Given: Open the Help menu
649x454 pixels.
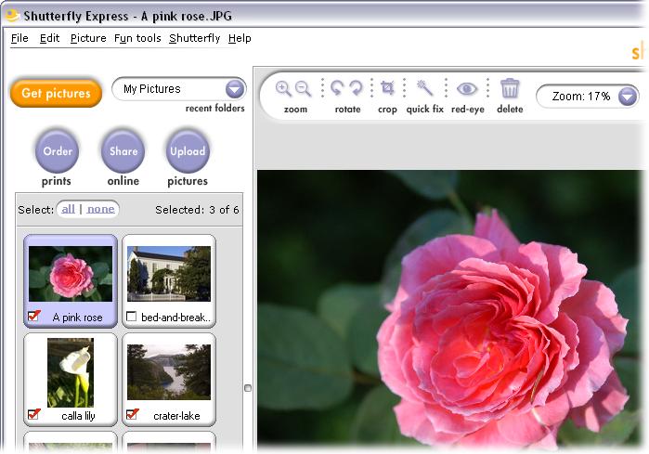Looking at the screenshot, I should [240, 38].
